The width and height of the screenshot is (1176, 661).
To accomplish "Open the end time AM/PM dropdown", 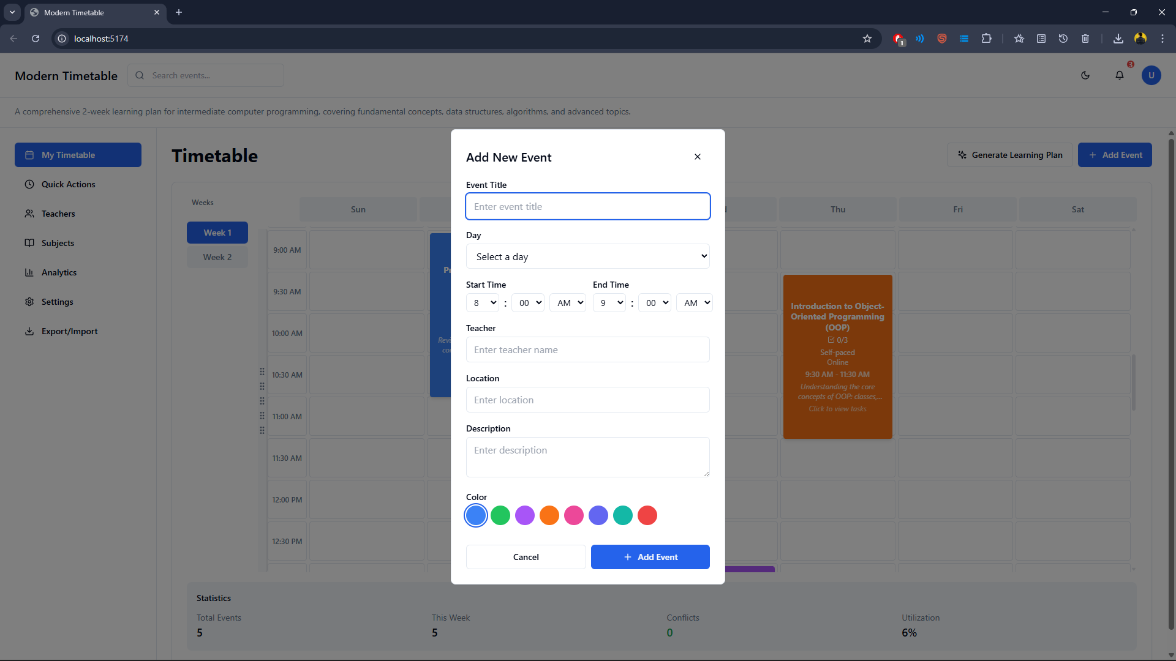I will click(x=695, y=303).
